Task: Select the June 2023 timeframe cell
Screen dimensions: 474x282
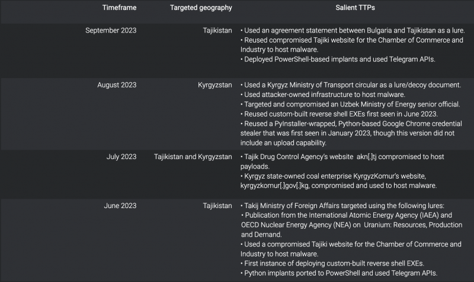Action: click(x=120, y=206)
